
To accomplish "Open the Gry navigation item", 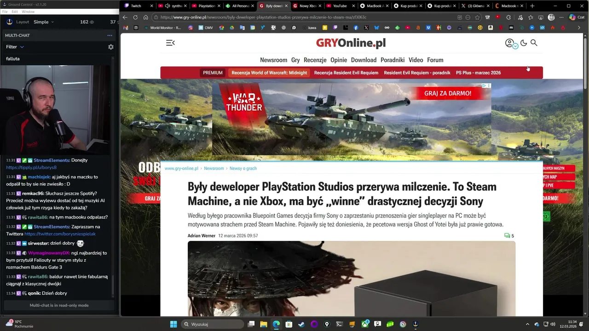I will coord(295,60).
